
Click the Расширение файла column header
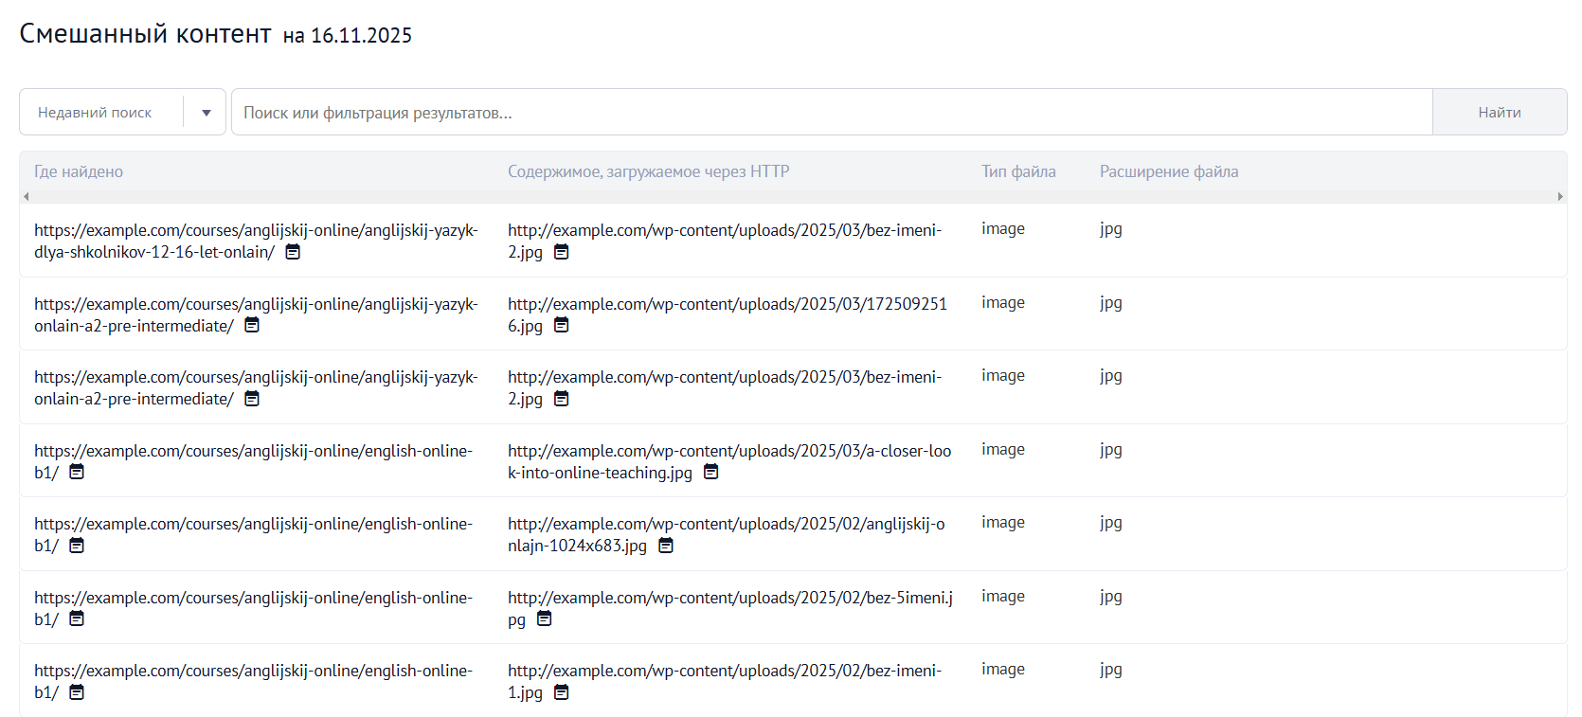[1169, 171]
